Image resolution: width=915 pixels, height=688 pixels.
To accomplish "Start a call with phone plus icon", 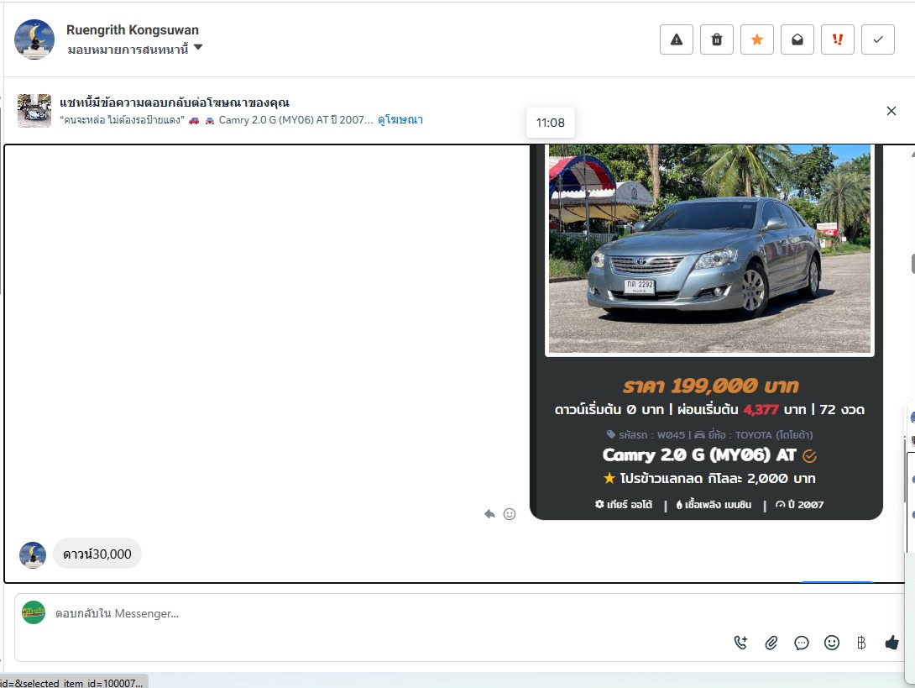I will coord(740,643).
